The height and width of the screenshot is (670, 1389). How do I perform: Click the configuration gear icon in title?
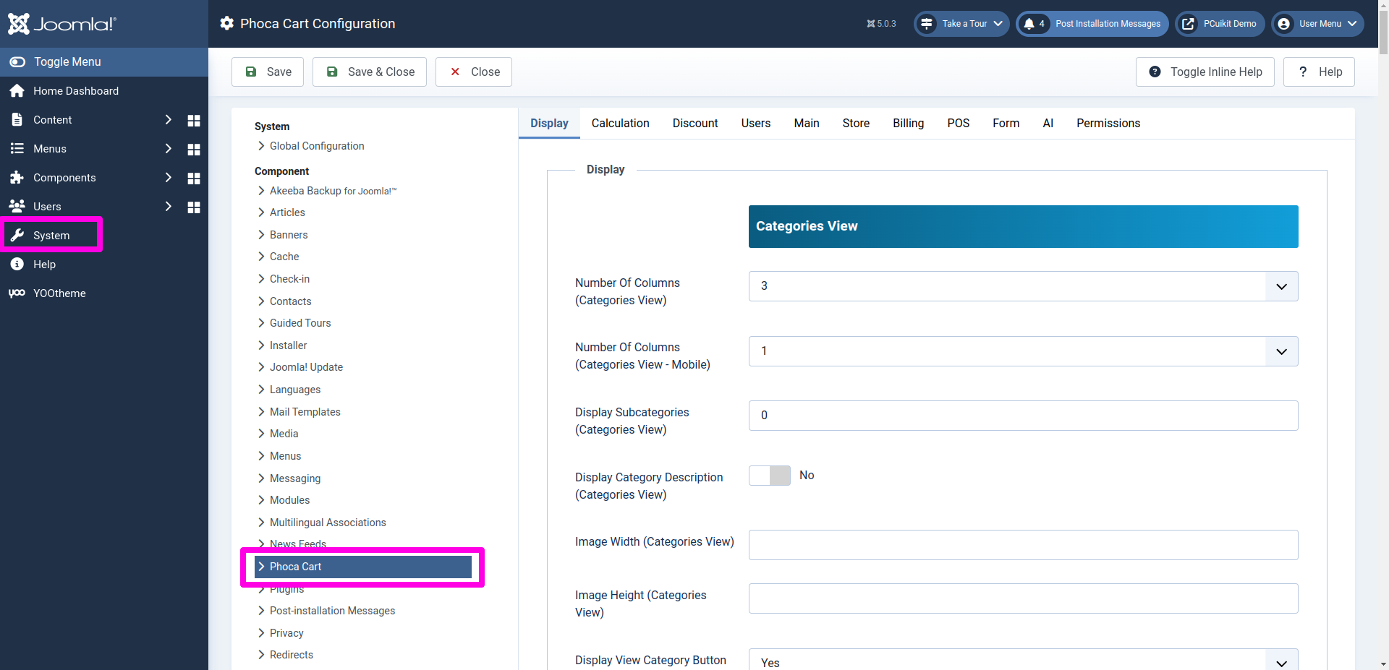pos(227,23)
